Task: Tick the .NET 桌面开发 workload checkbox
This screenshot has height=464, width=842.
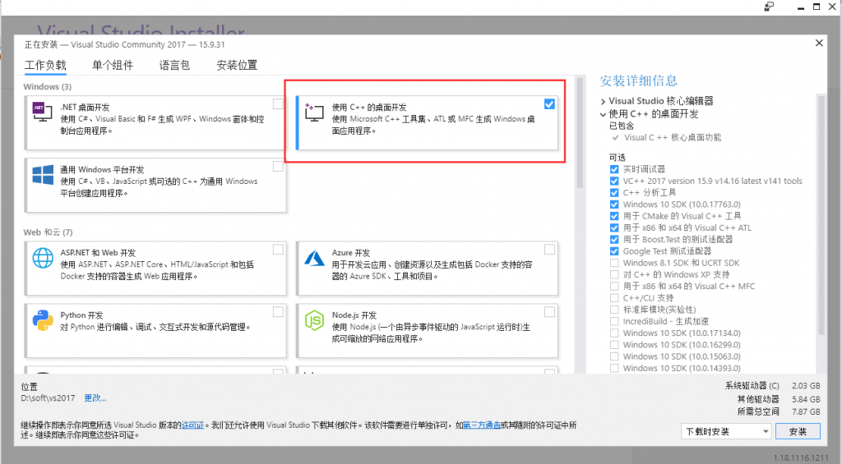Action: (x=278, y=104)
